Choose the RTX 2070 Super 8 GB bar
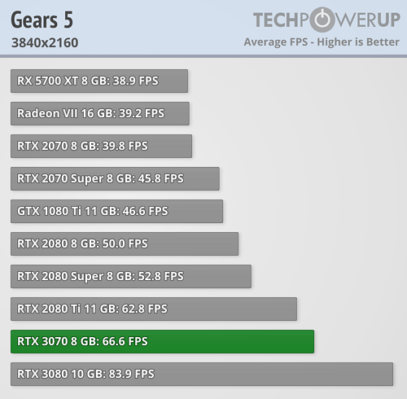The height and width of the screenshot is (399, 407). 115,178
